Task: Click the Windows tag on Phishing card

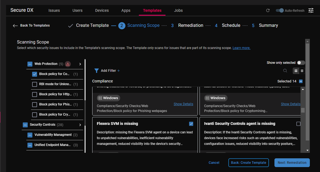Action: coord(109,98)
